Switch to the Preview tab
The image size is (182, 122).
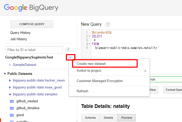pyautogui.click(x=127, y=118)
